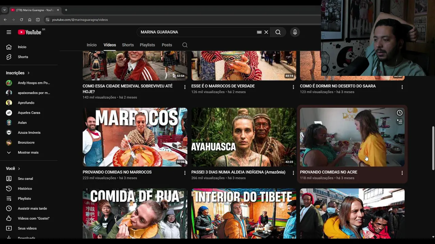
Task: Click the scrollbar down arrow
Action: [x=433, y=237]
